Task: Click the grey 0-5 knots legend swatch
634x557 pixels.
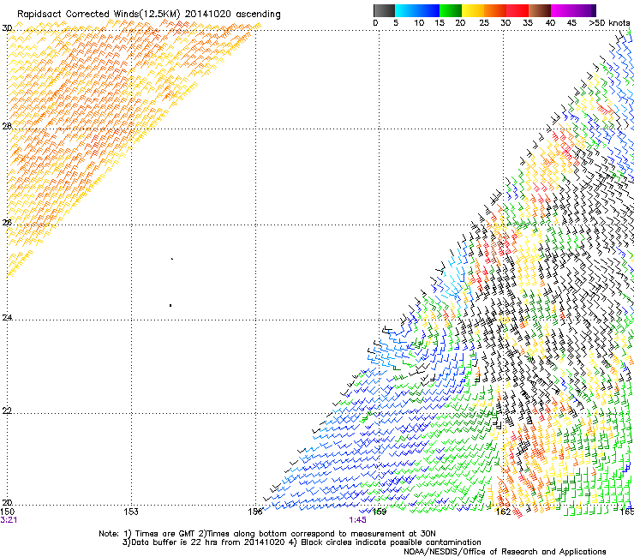Action: click(x=384, y=10)
